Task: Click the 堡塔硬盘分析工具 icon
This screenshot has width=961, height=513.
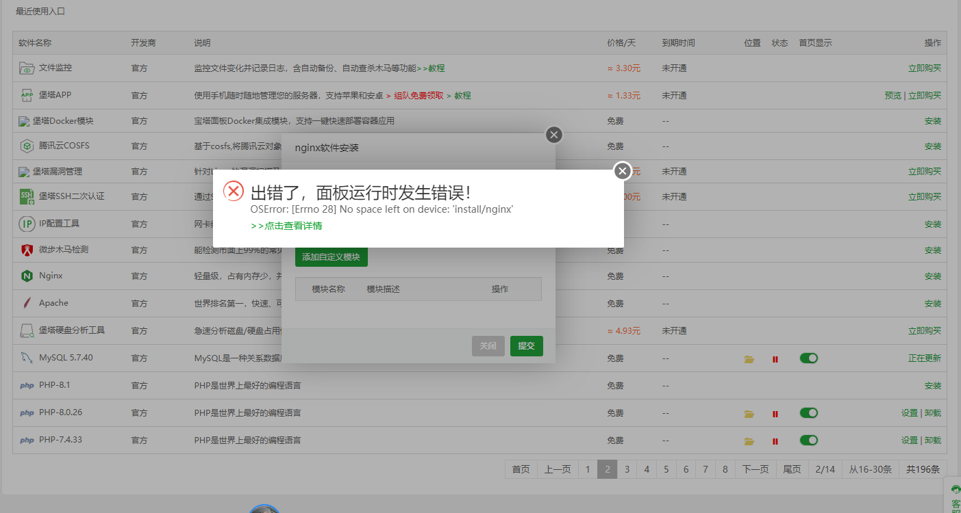Action: pyautogui.click(x=27, y=330)
